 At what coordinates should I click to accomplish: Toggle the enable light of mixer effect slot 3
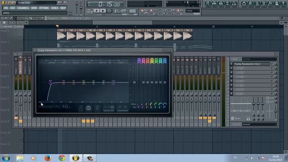pos(272,72)
